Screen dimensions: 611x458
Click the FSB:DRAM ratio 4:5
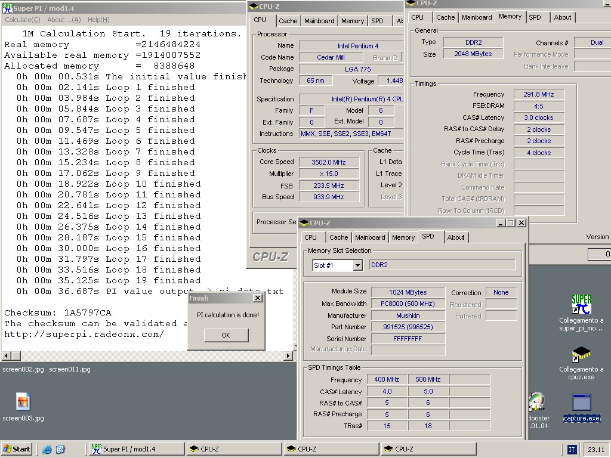(539, 106)
